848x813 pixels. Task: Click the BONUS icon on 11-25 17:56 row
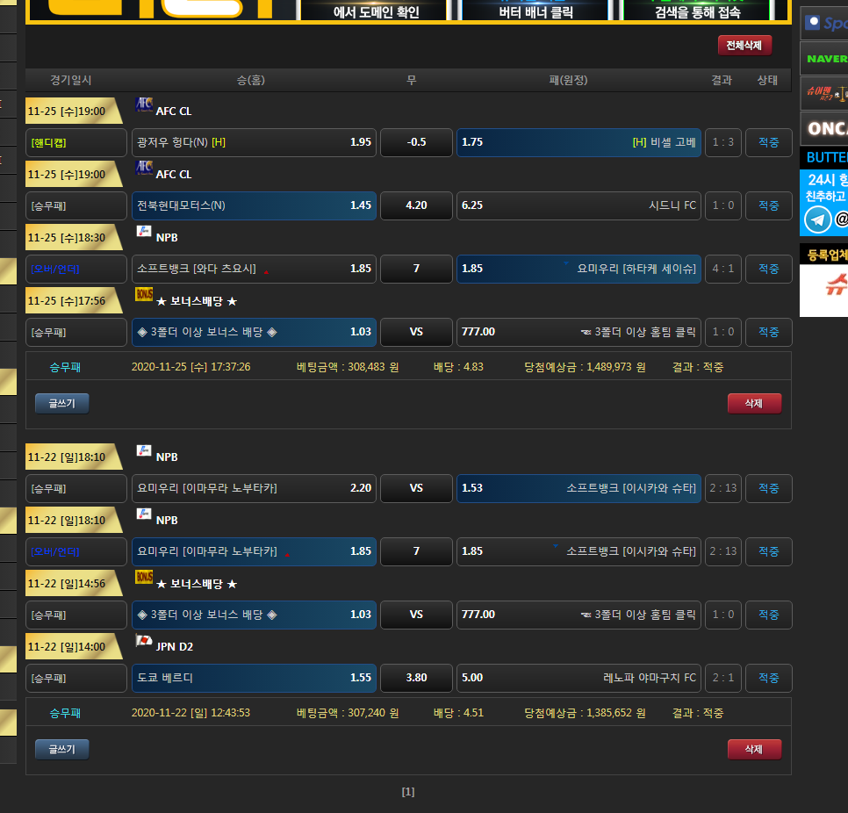pos(144,295)
